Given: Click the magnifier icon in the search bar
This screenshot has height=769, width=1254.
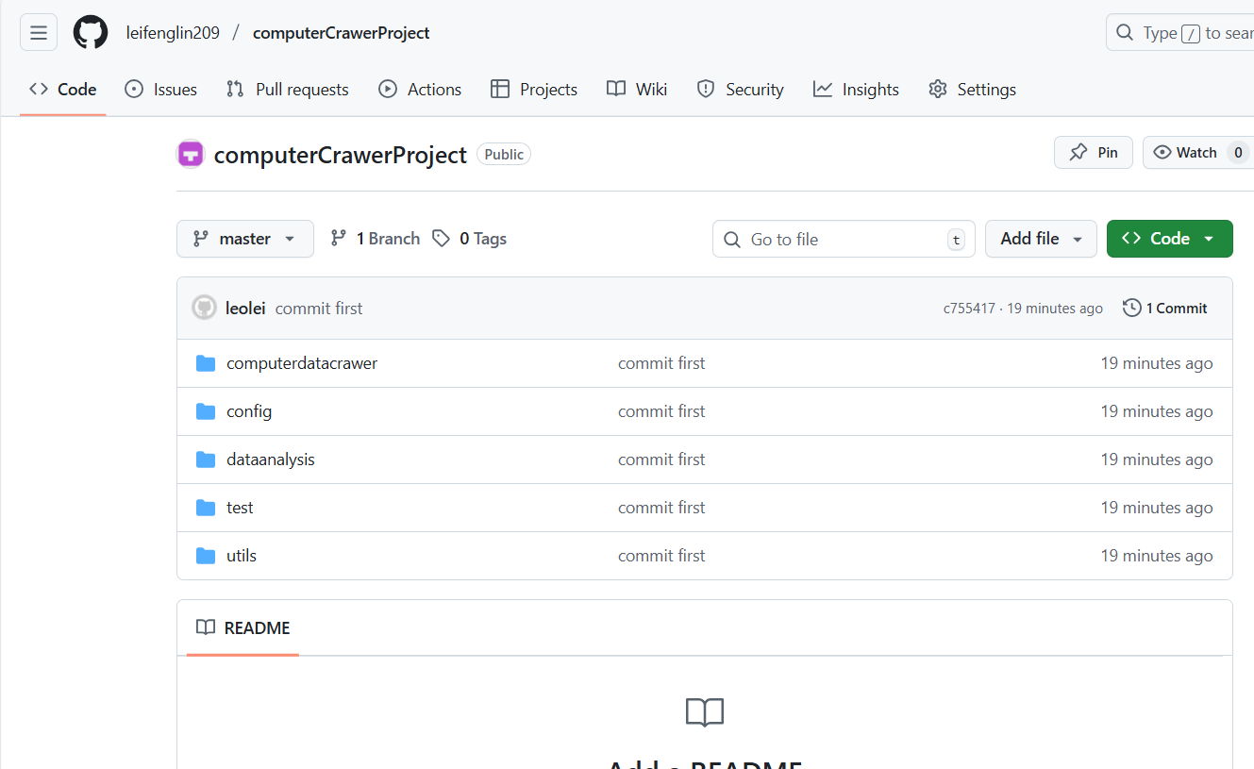Looking at the screenshot, I should pos(1124,33).
